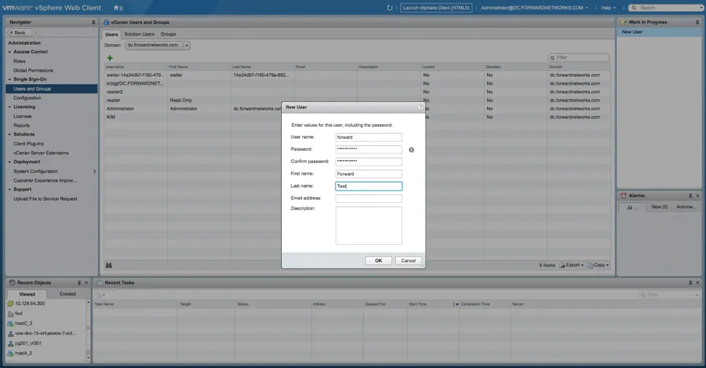Pin the Work In Progress panel

[697, 22]
